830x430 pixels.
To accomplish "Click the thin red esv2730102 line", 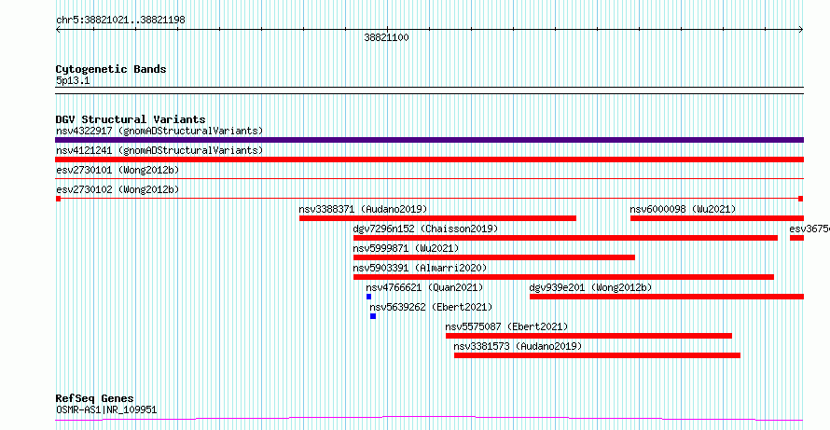I will tap(429, 199).
